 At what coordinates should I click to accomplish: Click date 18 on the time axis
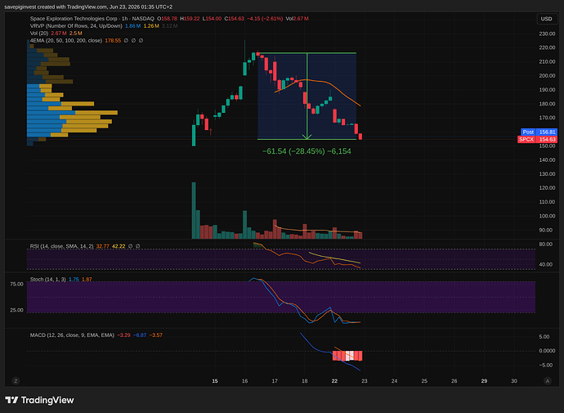[x=305, y=381]
